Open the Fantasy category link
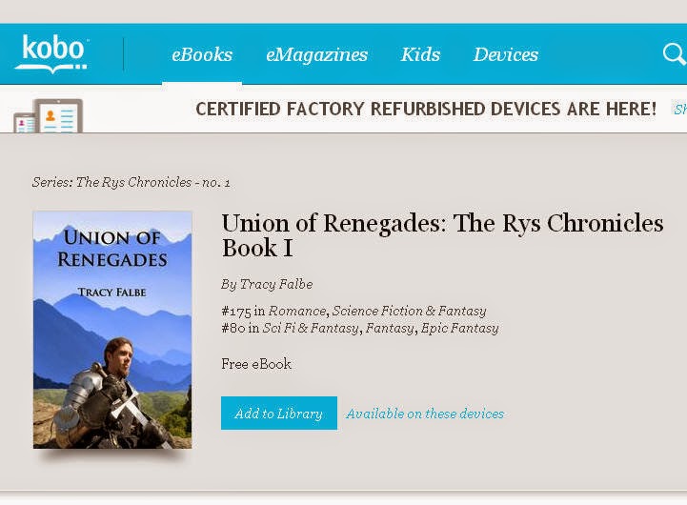The image size is (687, 505). (x=390, y=328)
